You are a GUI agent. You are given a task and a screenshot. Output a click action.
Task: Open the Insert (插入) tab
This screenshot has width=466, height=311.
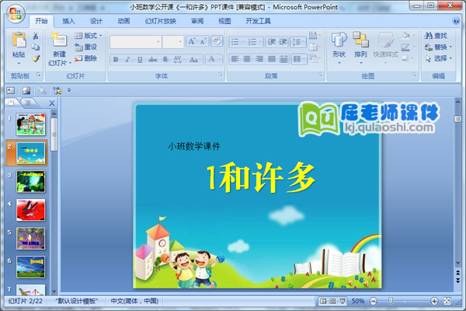pos(68,21)
